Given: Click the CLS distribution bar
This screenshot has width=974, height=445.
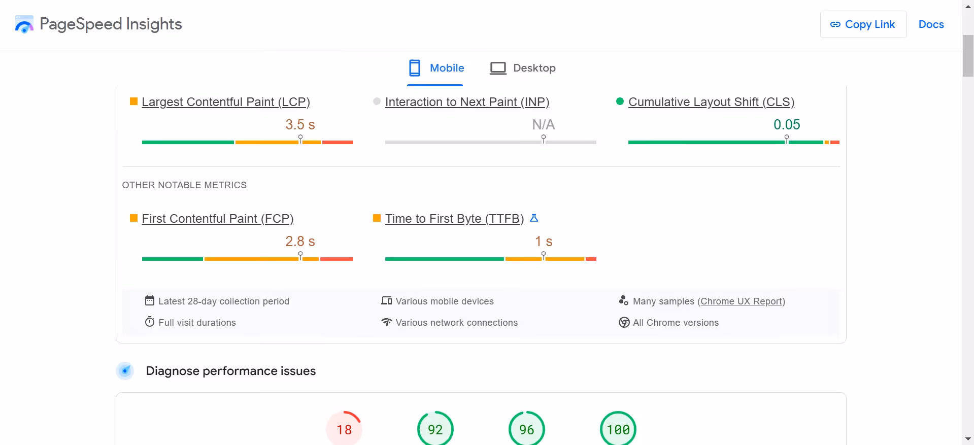Looking at the screenshot, I should pos(734,142).
